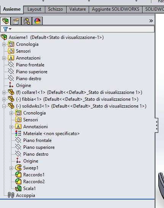Open the PropertyManager tab icon

coord(16,21)
